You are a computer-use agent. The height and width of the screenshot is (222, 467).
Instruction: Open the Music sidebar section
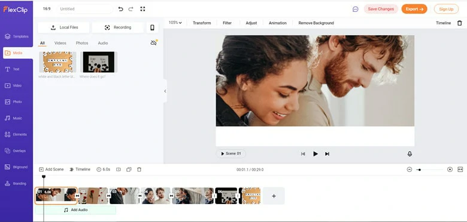[x=13, y=118]
